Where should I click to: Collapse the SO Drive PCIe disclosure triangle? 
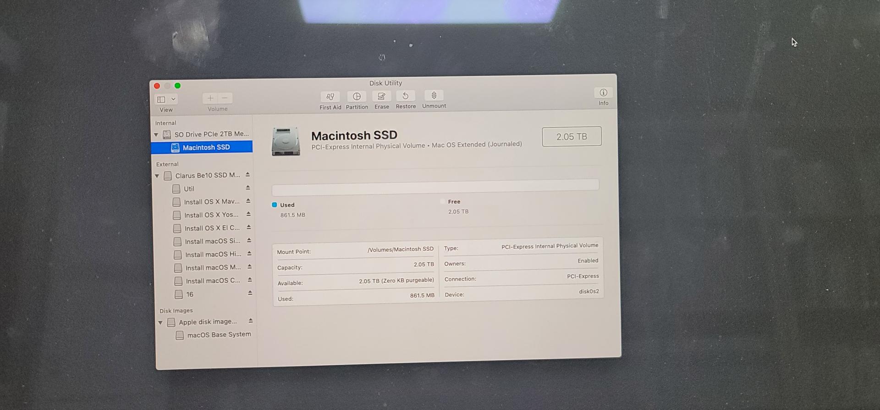tap(156, 135)
